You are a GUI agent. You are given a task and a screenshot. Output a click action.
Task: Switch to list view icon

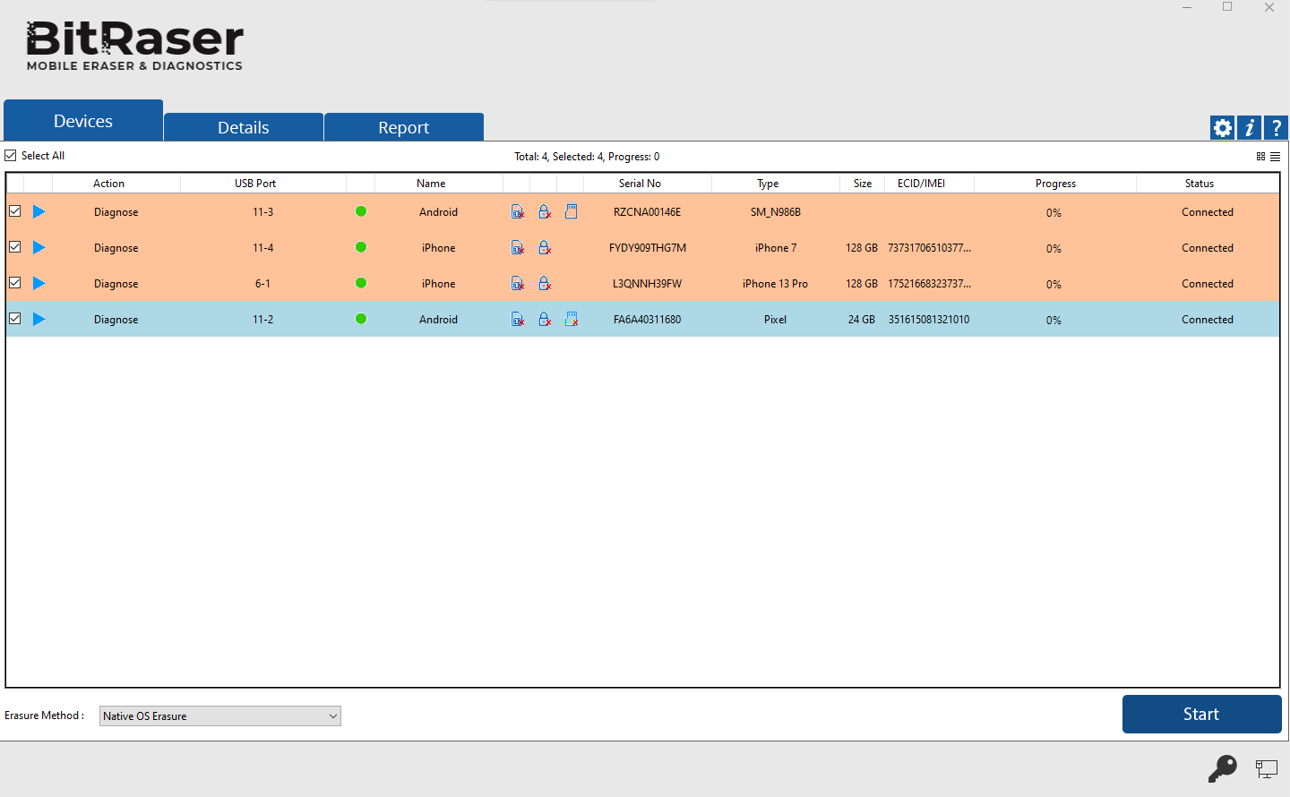point(1275,157)
